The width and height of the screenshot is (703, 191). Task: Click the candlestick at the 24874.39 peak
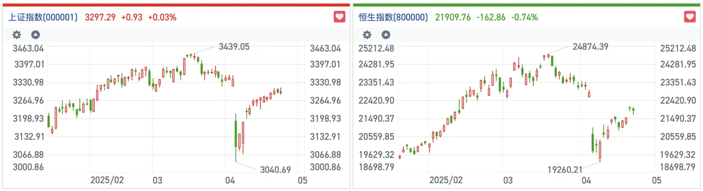(x=548, y=55)
